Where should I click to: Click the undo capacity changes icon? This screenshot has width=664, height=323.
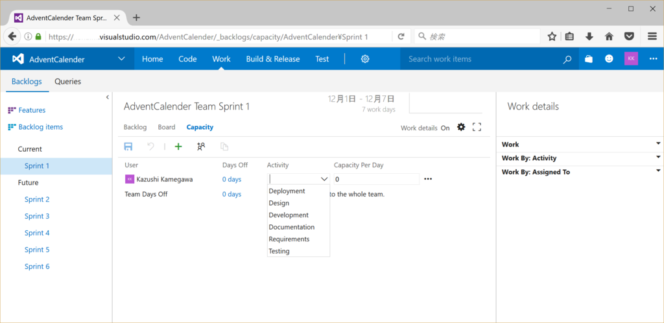[150, 147]
